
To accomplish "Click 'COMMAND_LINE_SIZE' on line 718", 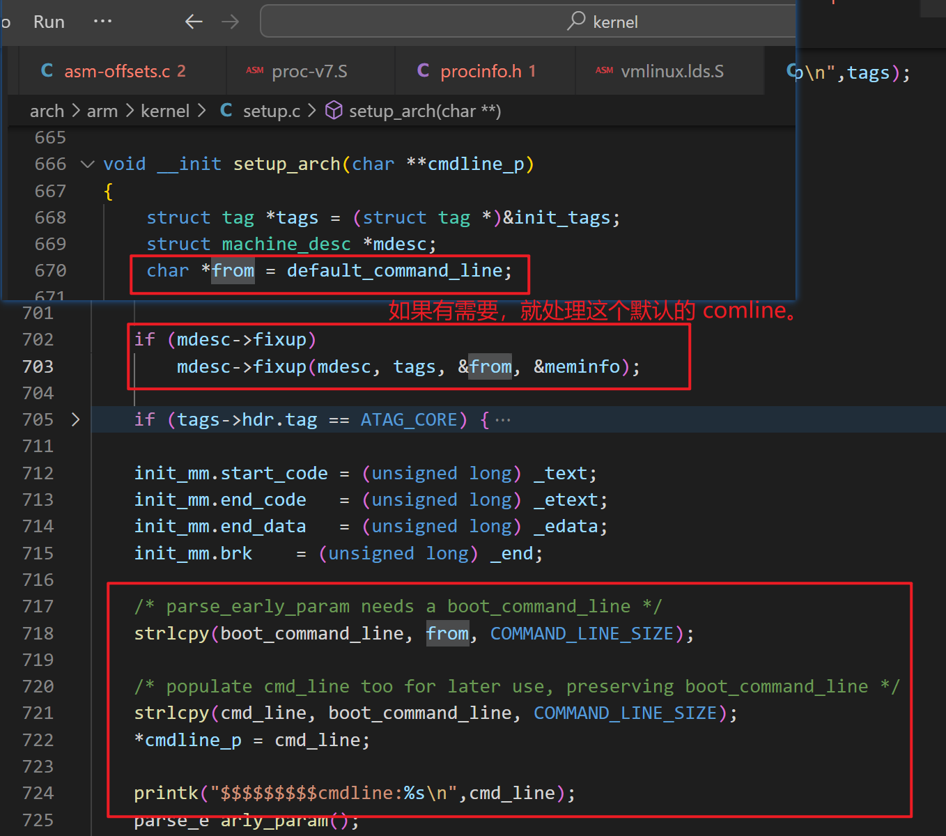I will pyautogui.click(x=582, y=633).
